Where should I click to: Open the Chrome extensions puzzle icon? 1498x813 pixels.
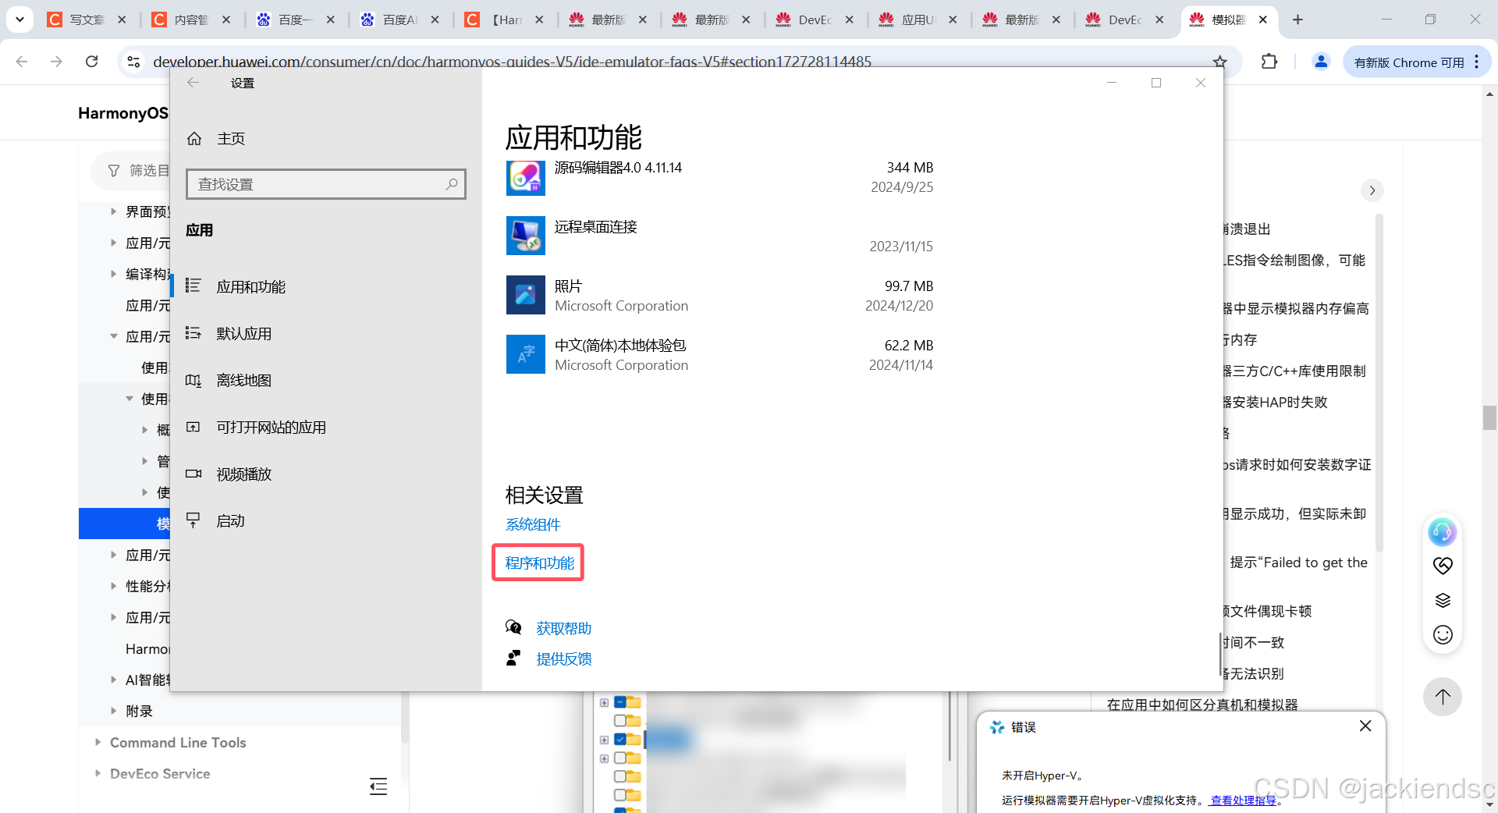coord(1269,62)
